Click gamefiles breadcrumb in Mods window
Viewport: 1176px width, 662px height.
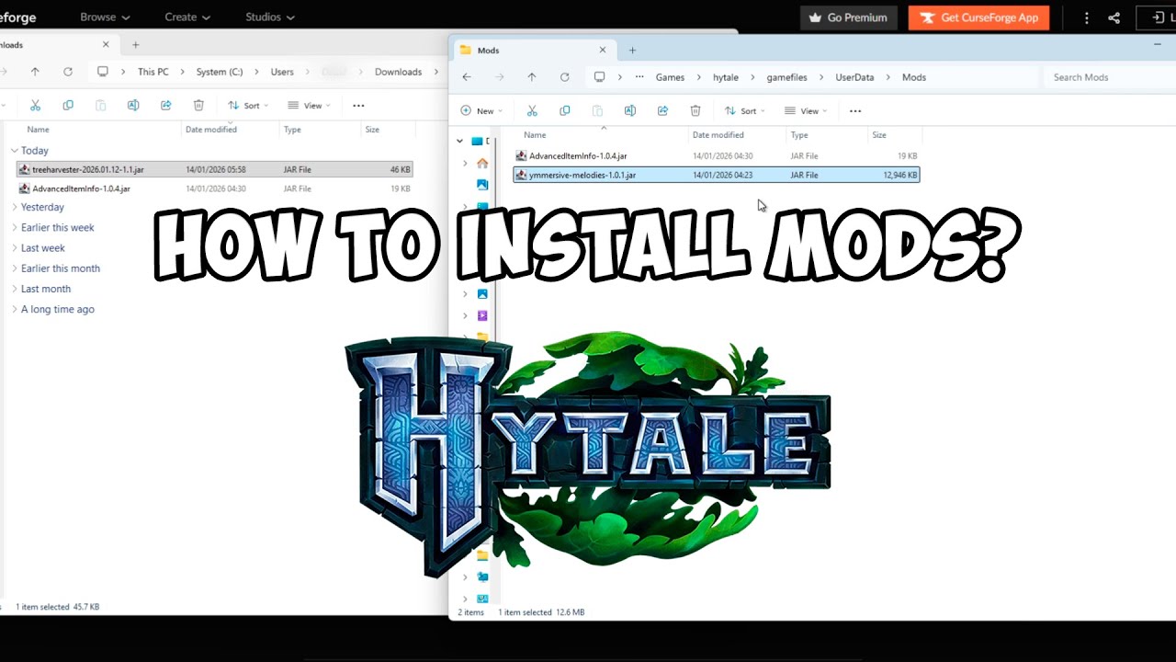[787, 77]
